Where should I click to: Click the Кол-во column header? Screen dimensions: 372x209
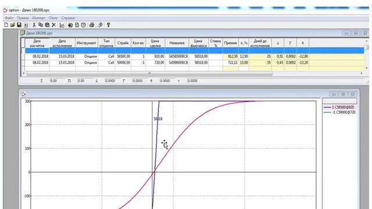(x=138, y=43)
